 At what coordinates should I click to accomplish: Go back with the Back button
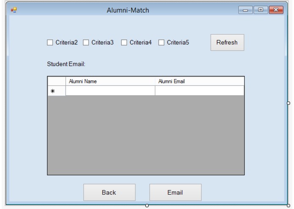109,192
